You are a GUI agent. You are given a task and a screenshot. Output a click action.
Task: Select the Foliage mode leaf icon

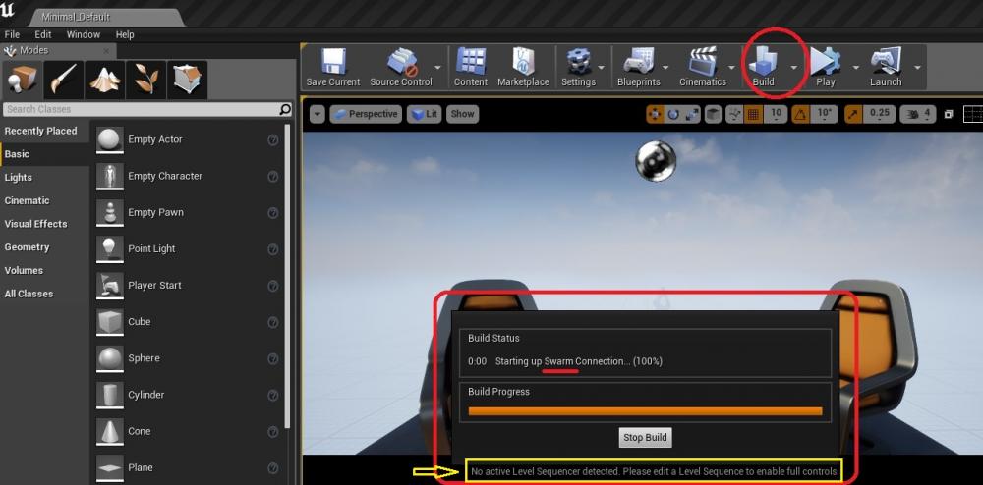146,81
